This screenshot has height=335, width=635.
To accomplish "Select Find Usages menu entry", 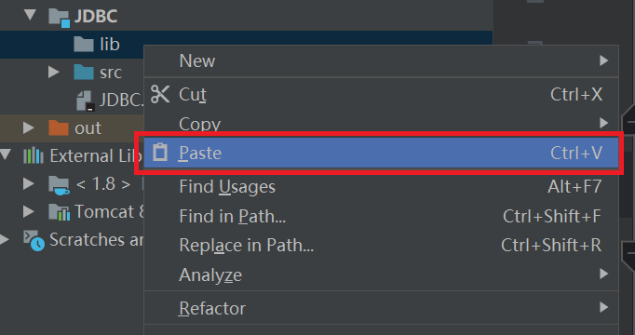I will point(381,186).
